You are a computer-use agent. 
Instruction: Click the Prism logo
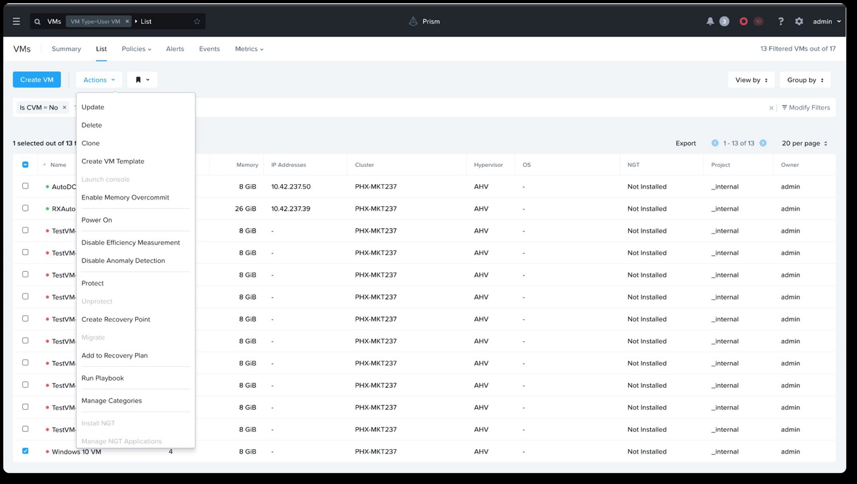[424, 21]
